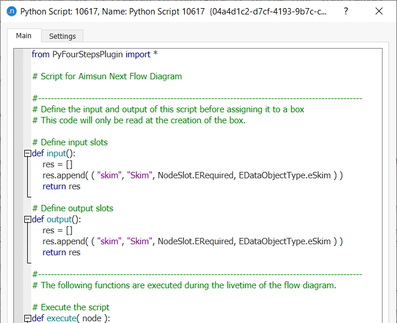
Task: Click res.append line inside def output()
Action: [x=193, y=241]
